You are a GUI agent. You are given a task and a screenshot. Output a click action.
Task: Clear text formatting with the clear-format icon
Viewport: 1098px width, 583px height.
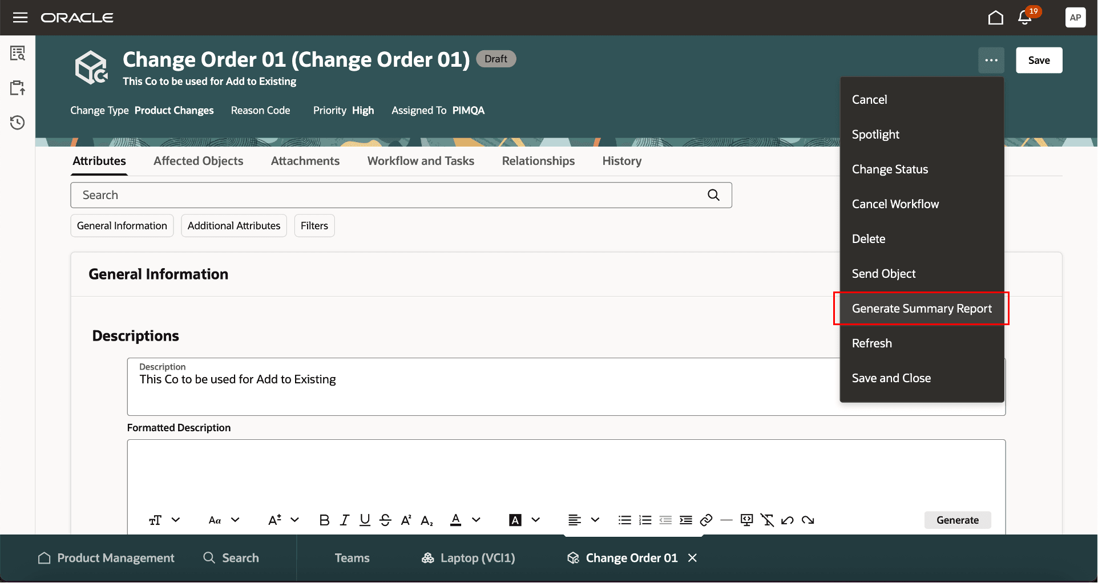tap(766, 520)
